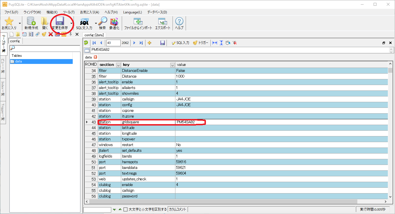Click the トリガー button in data toolbar
Screen dimensions: 395x214
click(201, 43)
